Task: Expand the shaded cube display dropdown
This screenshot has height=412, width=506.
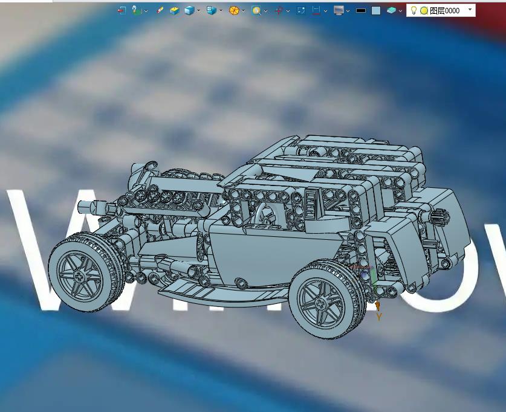Action: tap(198, 11)
